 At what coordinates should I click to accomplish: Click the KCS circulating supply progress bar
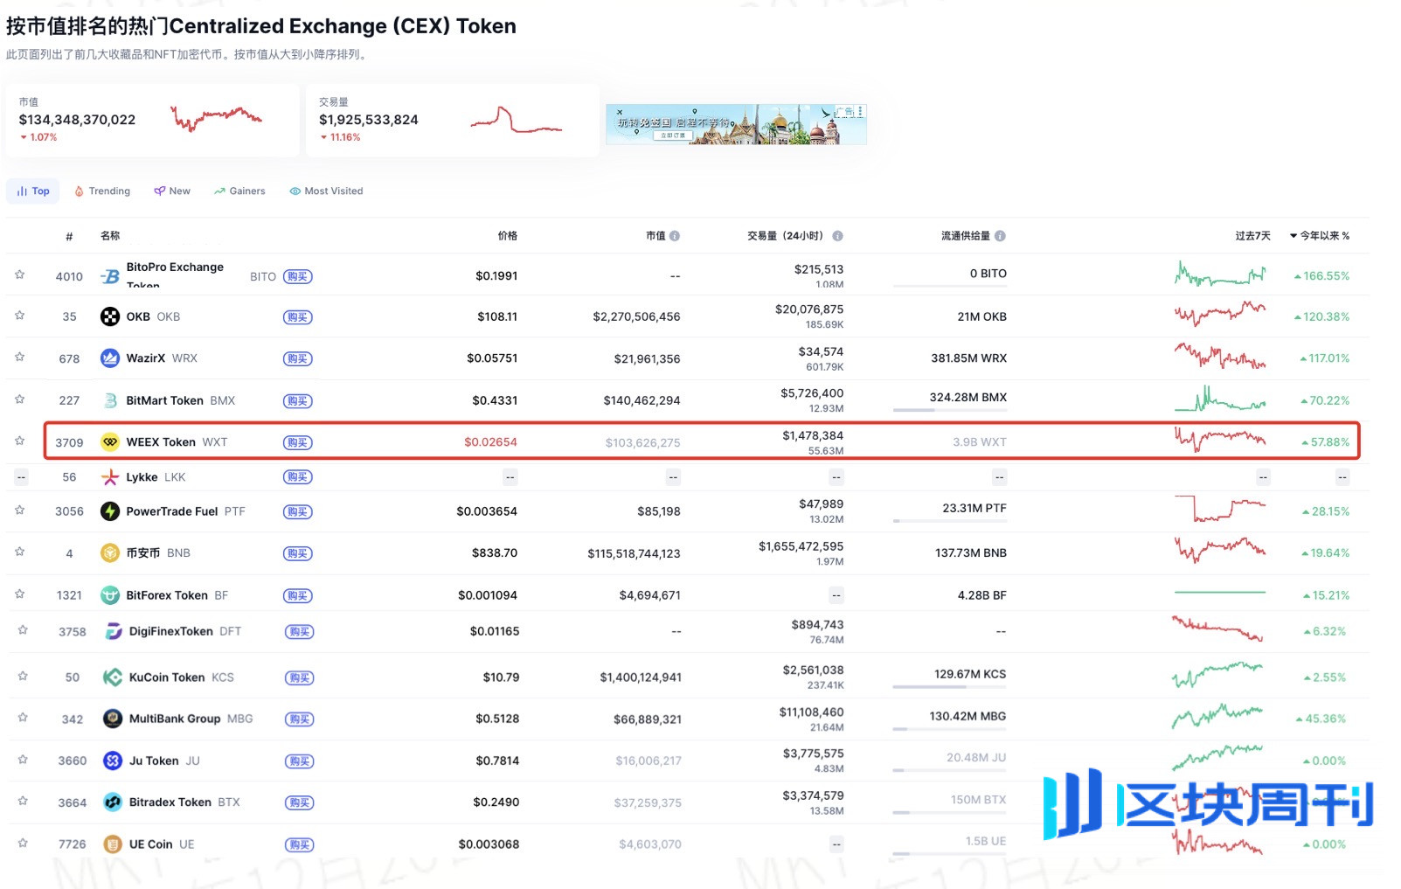[948, 688]
